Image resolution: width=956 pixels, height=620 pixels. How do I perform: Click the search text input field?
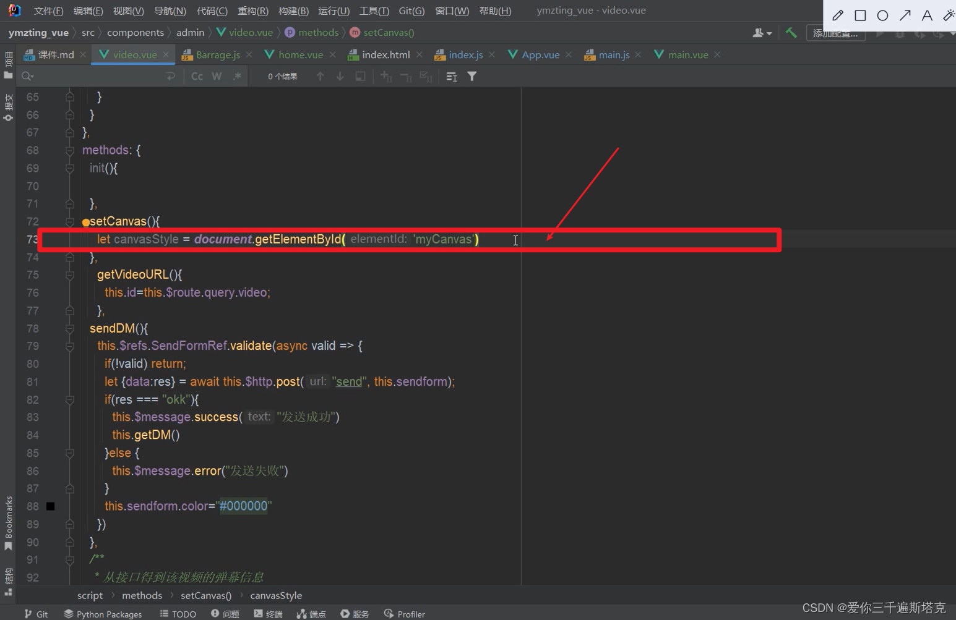tap(99, 76)
